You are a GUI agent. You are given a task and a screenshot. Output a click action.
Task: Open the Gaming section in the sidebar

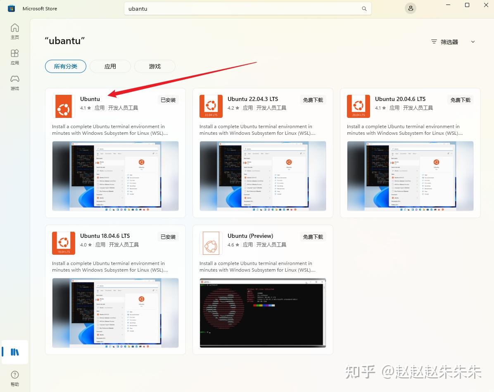(x=15, y=82)
